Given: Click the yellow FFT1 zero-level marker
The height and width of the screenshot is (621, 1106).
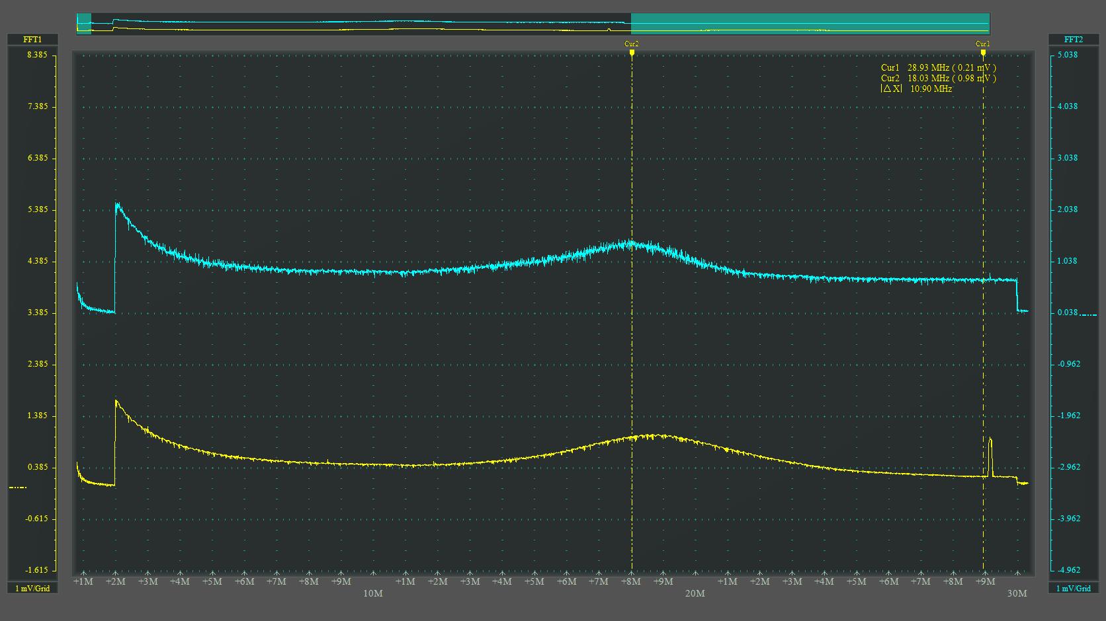Looking at the screenshot, I should [18, 488].
